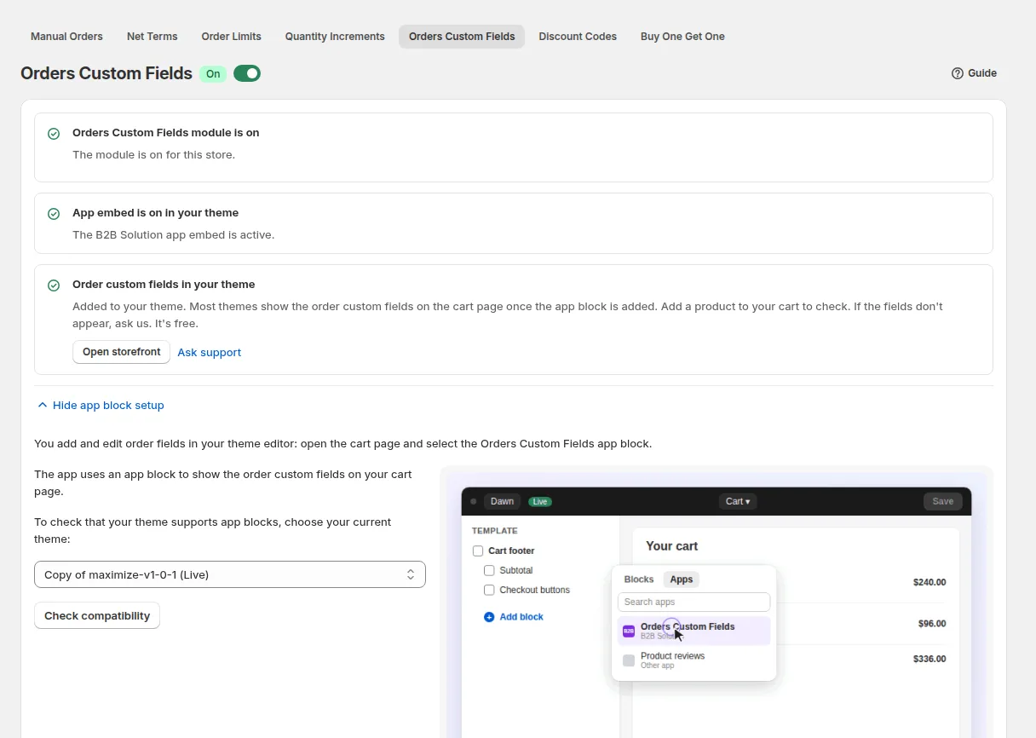Click the Guide question mark icon
The width and height of the screenshot is (1036, 738).
point(958,73)
